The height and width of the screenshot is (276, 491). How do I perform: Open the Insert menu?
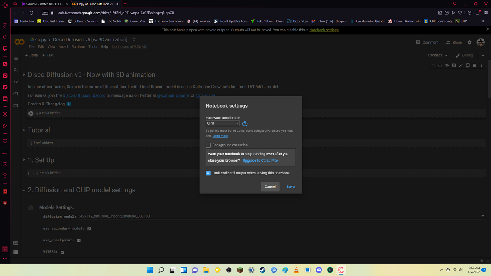(x=63, y=46)
